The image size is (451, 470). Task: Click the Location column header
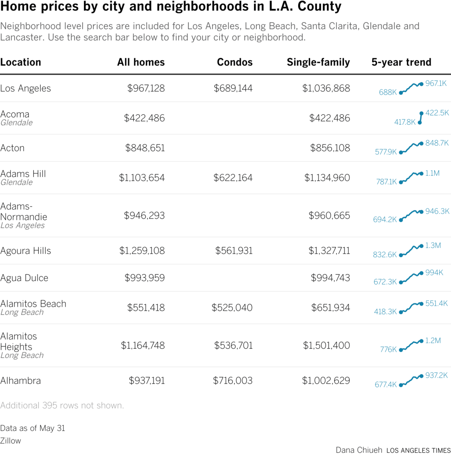(x=21, y=62)
